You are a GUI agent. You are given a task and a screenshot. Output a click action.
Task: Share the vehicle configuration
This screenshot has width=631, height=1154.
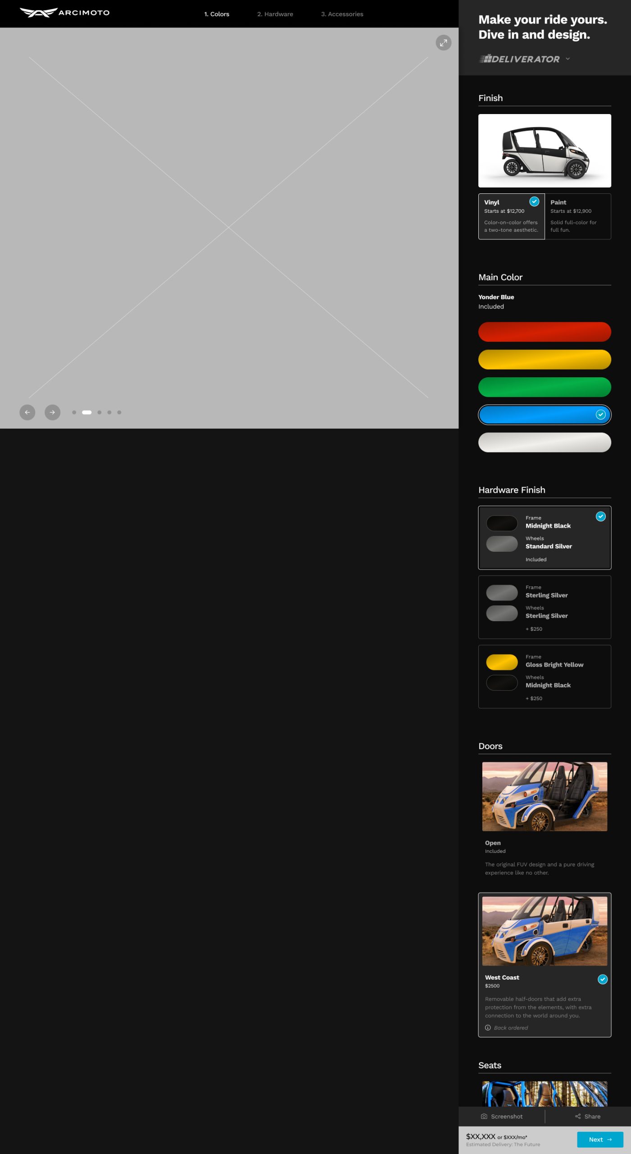pos(588,1116)
